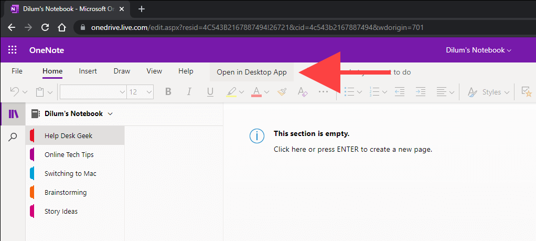Increase the paragraph indent
The image size is (536, 241).
421,92
